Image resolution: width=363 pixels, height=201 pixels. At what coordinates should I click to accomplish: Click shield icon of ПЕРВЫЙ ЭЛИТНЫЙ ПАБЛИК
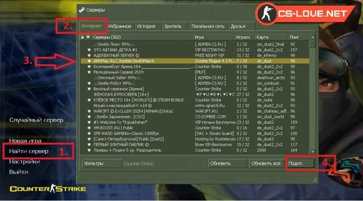(x=88, y=145)
